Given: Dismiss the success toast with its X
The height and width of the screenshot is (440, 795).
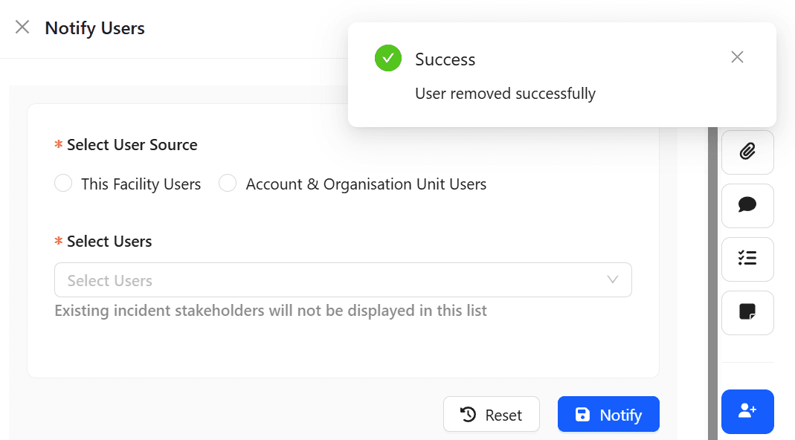Looking at the screenshot, I should (x=737, y=56).
